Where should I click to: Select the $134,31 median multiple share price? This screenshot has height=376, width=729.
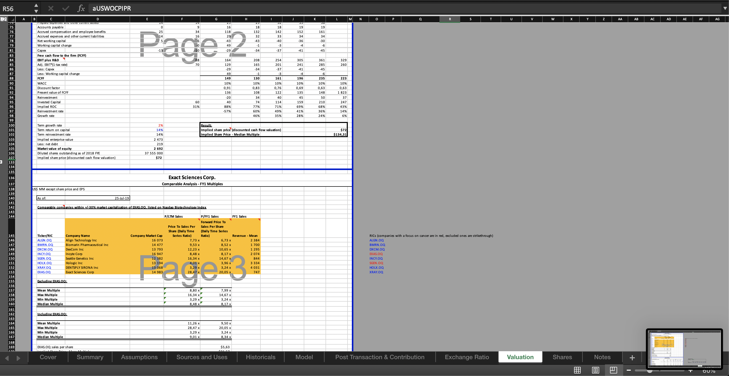point(337,134)
